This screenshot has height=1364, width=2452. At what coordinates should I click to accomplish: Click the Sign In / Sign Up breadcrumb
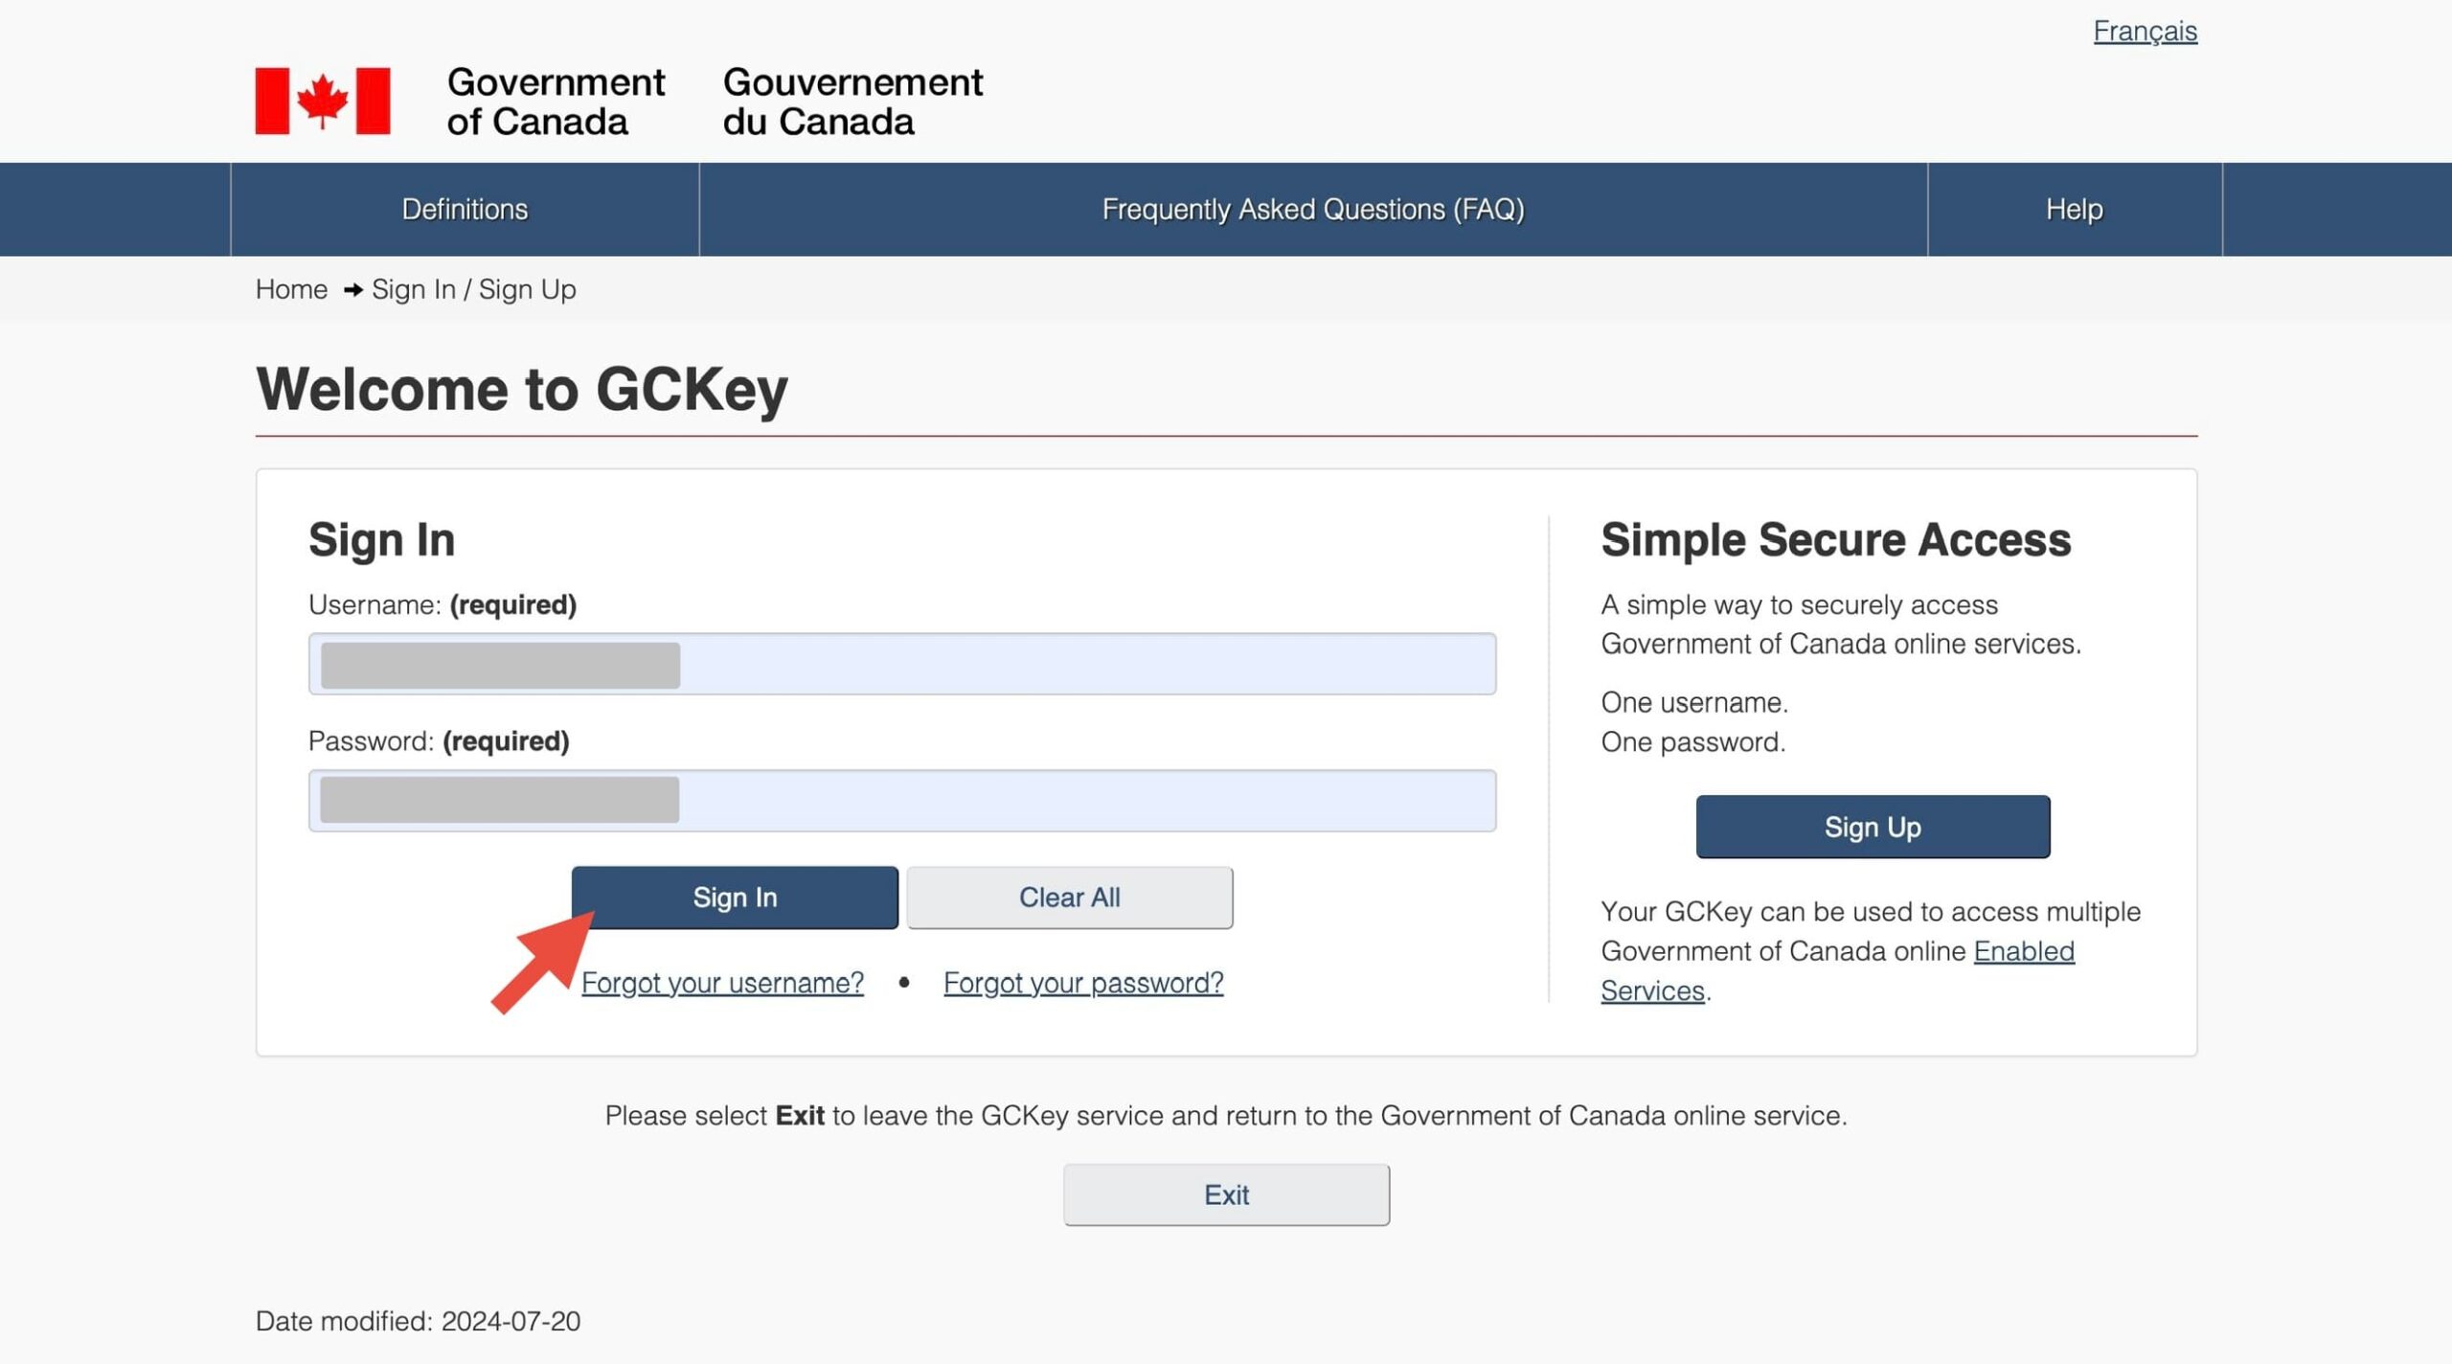(473, 289)
